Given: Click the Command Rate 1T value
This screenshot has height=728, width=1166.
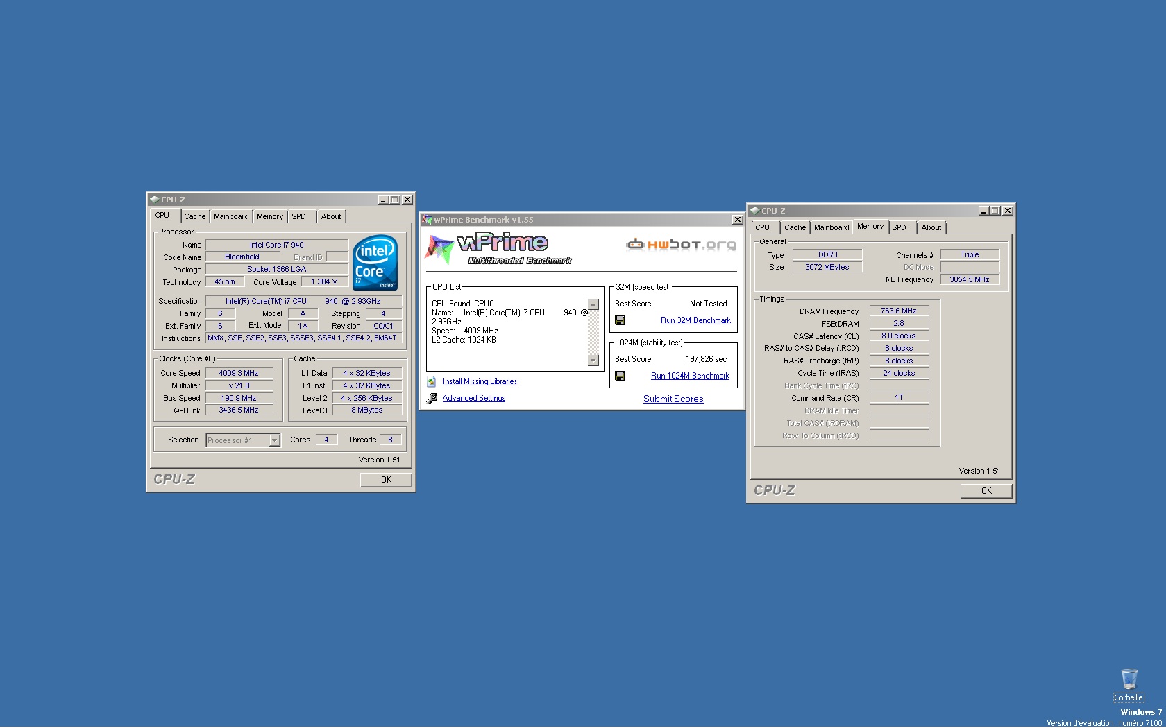Looking at the screenshot, I should [899, 398].
